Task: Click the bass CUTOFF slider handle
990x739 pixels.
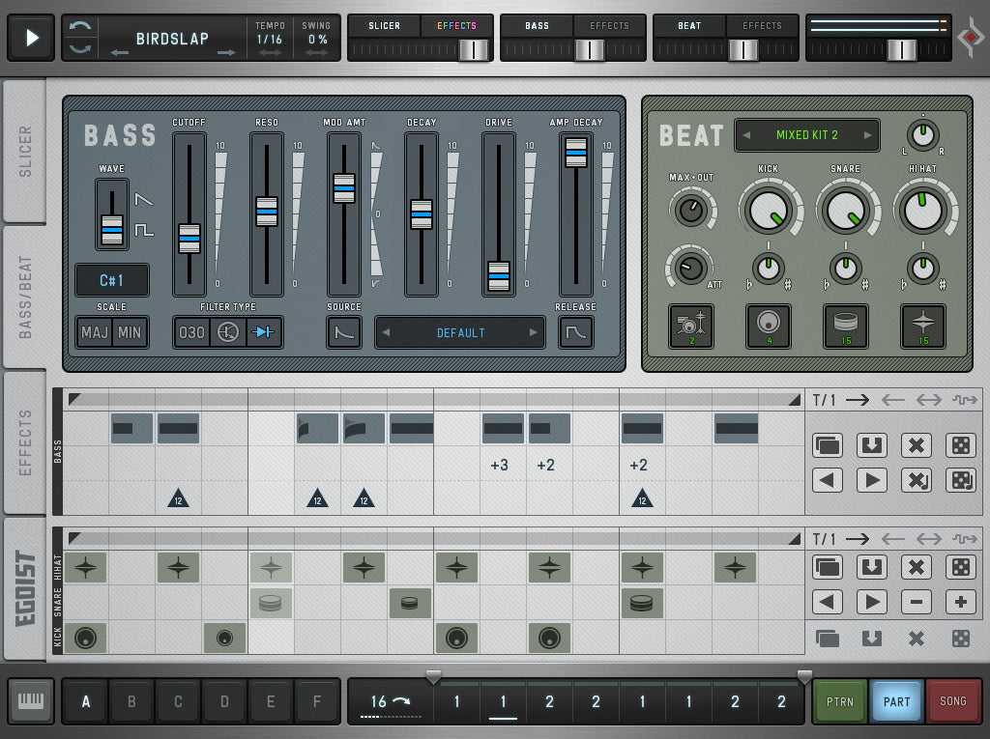Action: (x=189, y=238)
